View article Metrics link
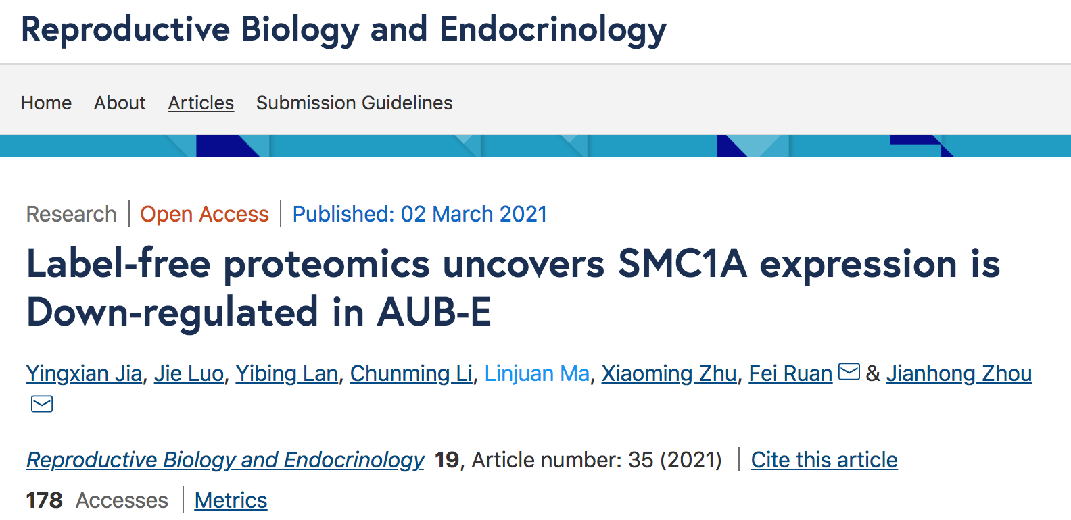 pos(231,500)
